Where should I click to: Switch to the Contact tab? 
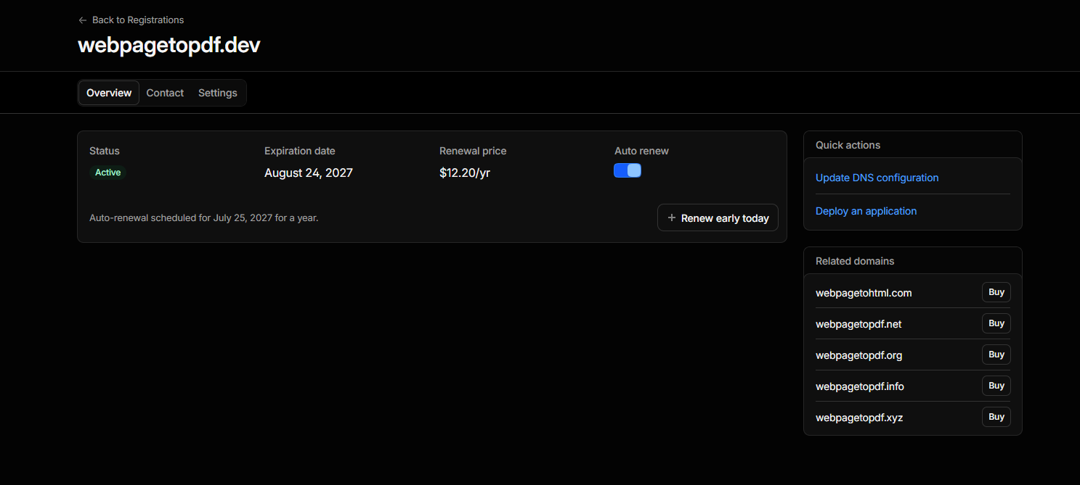coord(165,93)
